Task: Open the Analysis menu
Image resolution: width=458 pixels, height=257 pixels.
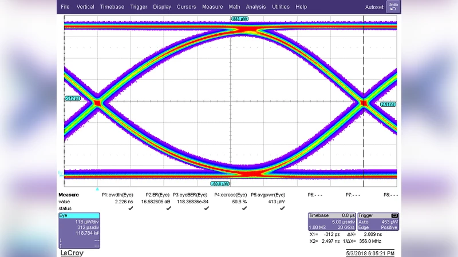Action: [x=255, y=7]
